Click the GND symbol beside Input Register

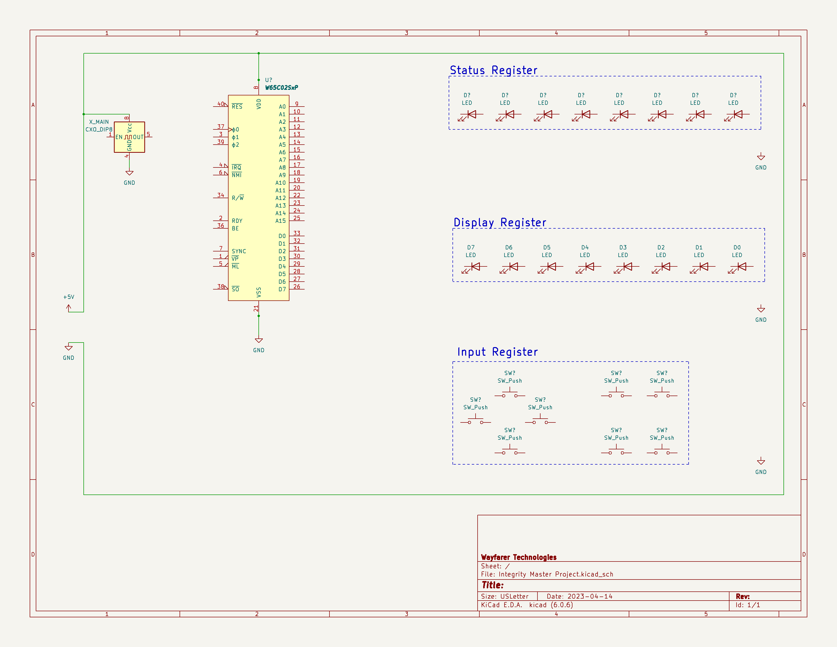click(x=761, y=462)
